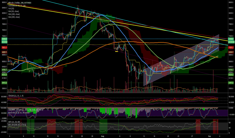The height and width of the screenshot is (138, 235).
Task: Select the Ichimoku indicator legend entry
Action: pos(17,6)
